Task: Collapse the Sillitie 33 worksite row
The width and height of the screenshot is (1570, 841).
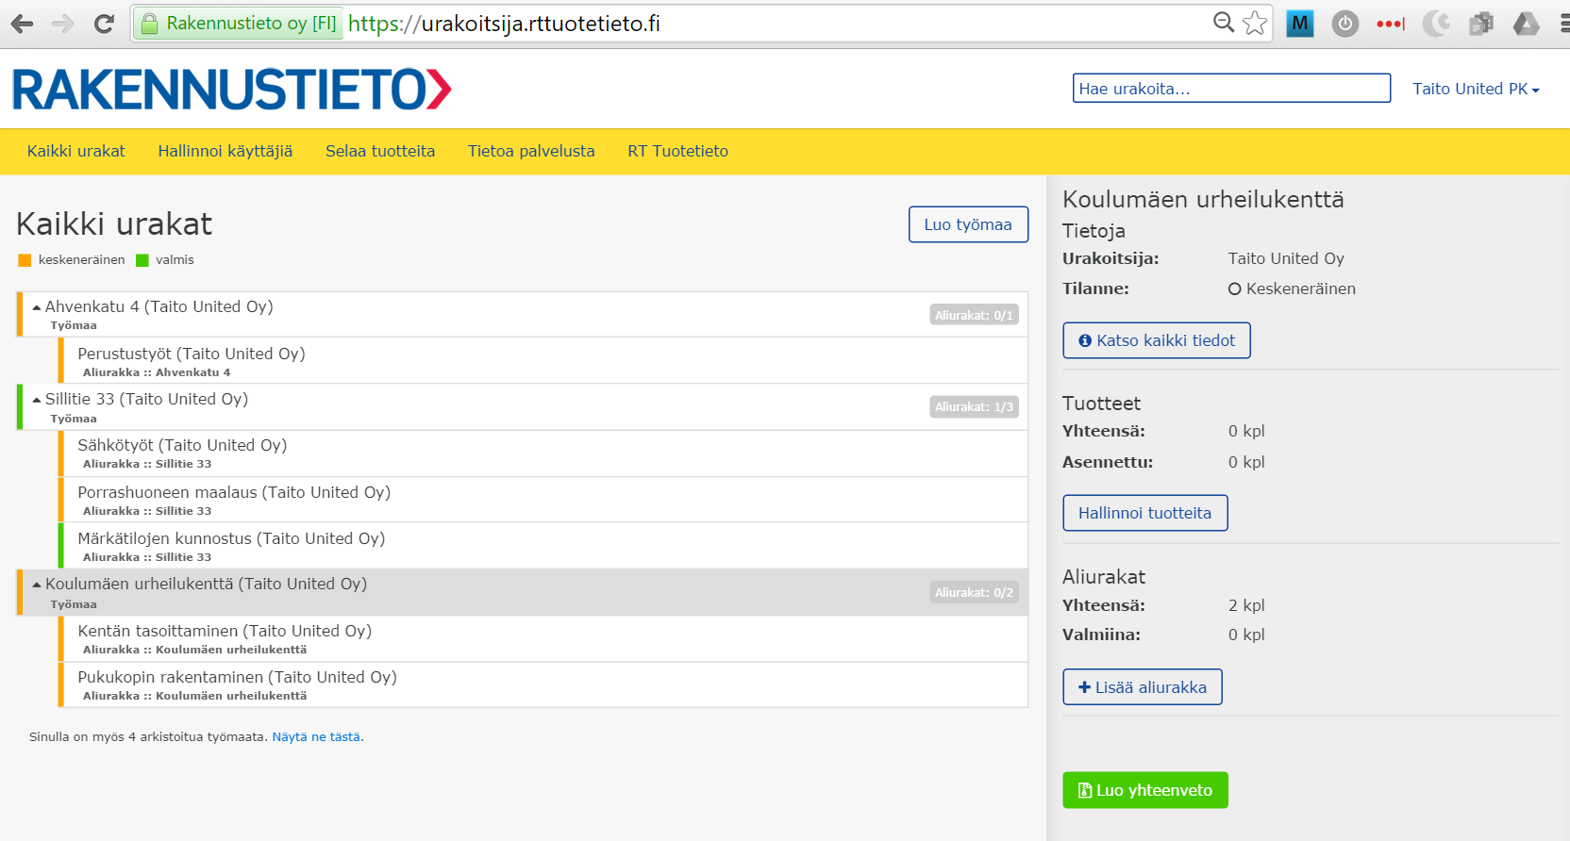Action: [x=37, y=400]
